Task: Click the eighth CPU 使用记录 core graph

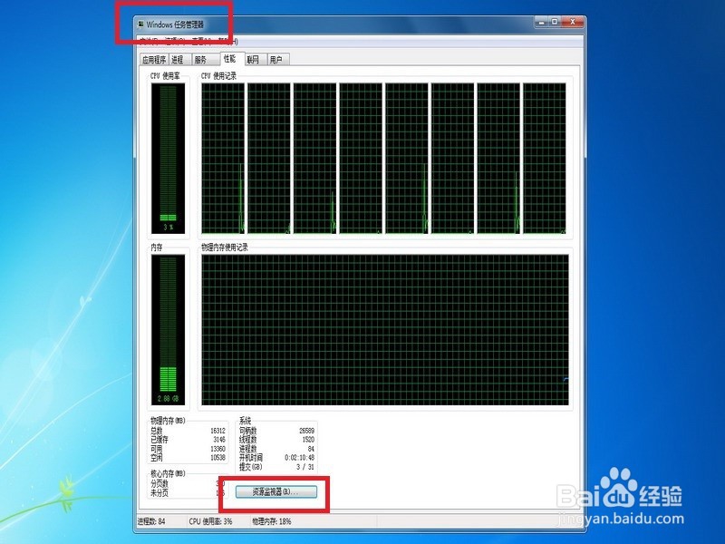Action: click(545, 158)
